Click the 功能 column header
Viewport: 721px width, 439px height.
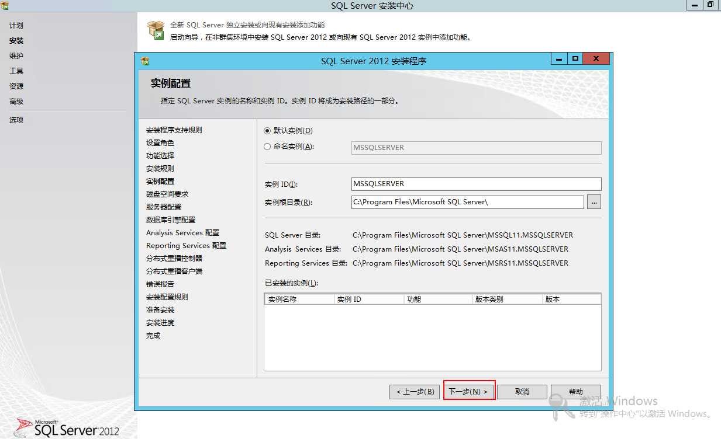pos(438,299)
